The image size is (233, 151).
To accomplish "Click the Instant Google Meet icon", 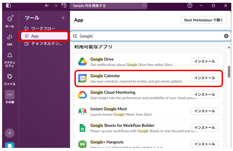I will 82,111.
